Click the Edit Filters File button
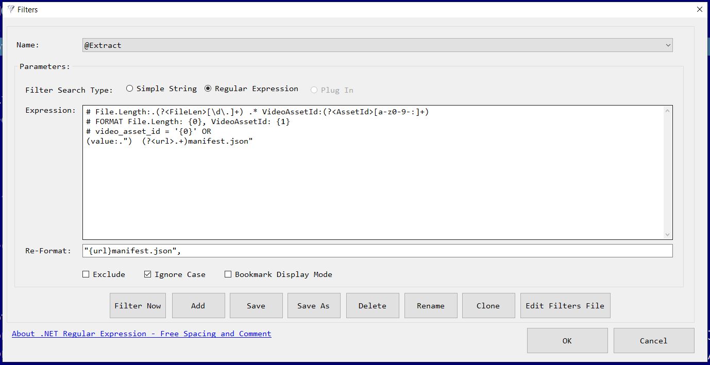Viewport: 710px width, 365px height. pyautogui.click(x=565, y=306)
